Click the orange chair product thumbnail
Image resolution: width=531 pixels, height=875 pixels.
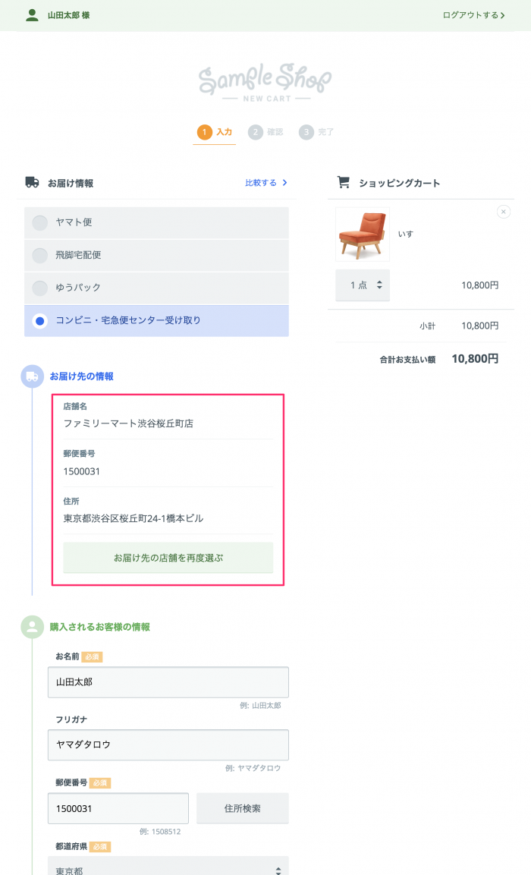tap(363, 234)
